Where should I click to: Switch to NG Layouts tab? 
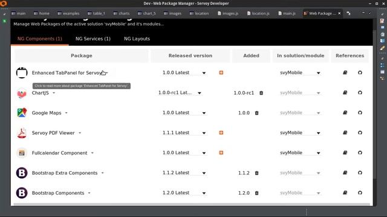point(137,39)
